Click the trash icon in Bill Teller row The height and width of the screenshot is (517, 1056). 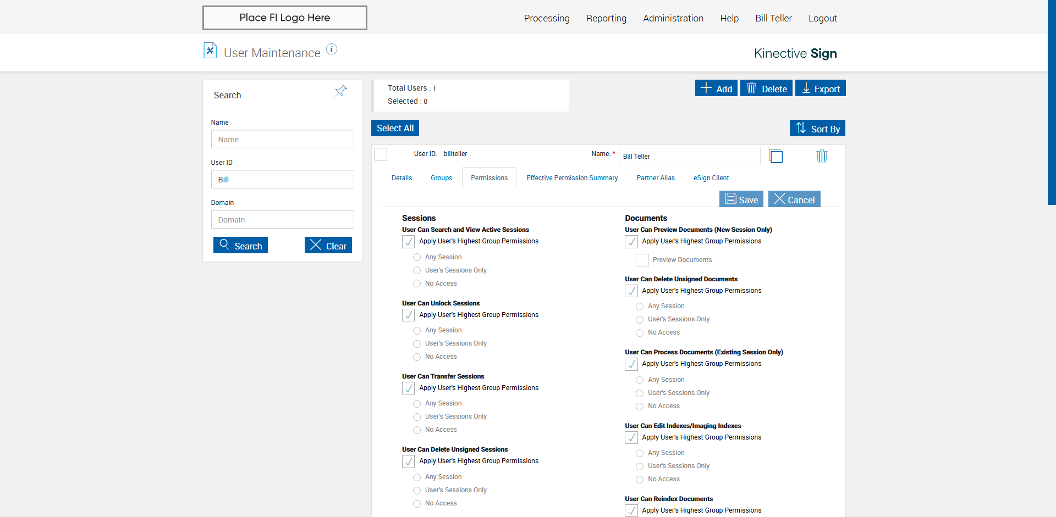point(822,157)
